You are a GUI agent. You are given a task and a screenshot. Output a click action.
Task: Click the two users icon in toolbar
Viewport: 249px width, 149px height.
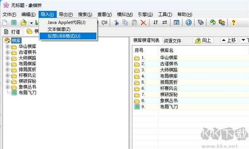(x=222, y=22)
